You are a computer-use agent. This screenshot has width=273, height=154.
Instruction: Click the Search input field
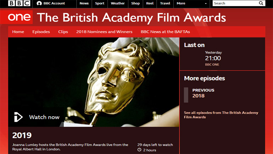[x=235, y=3]
